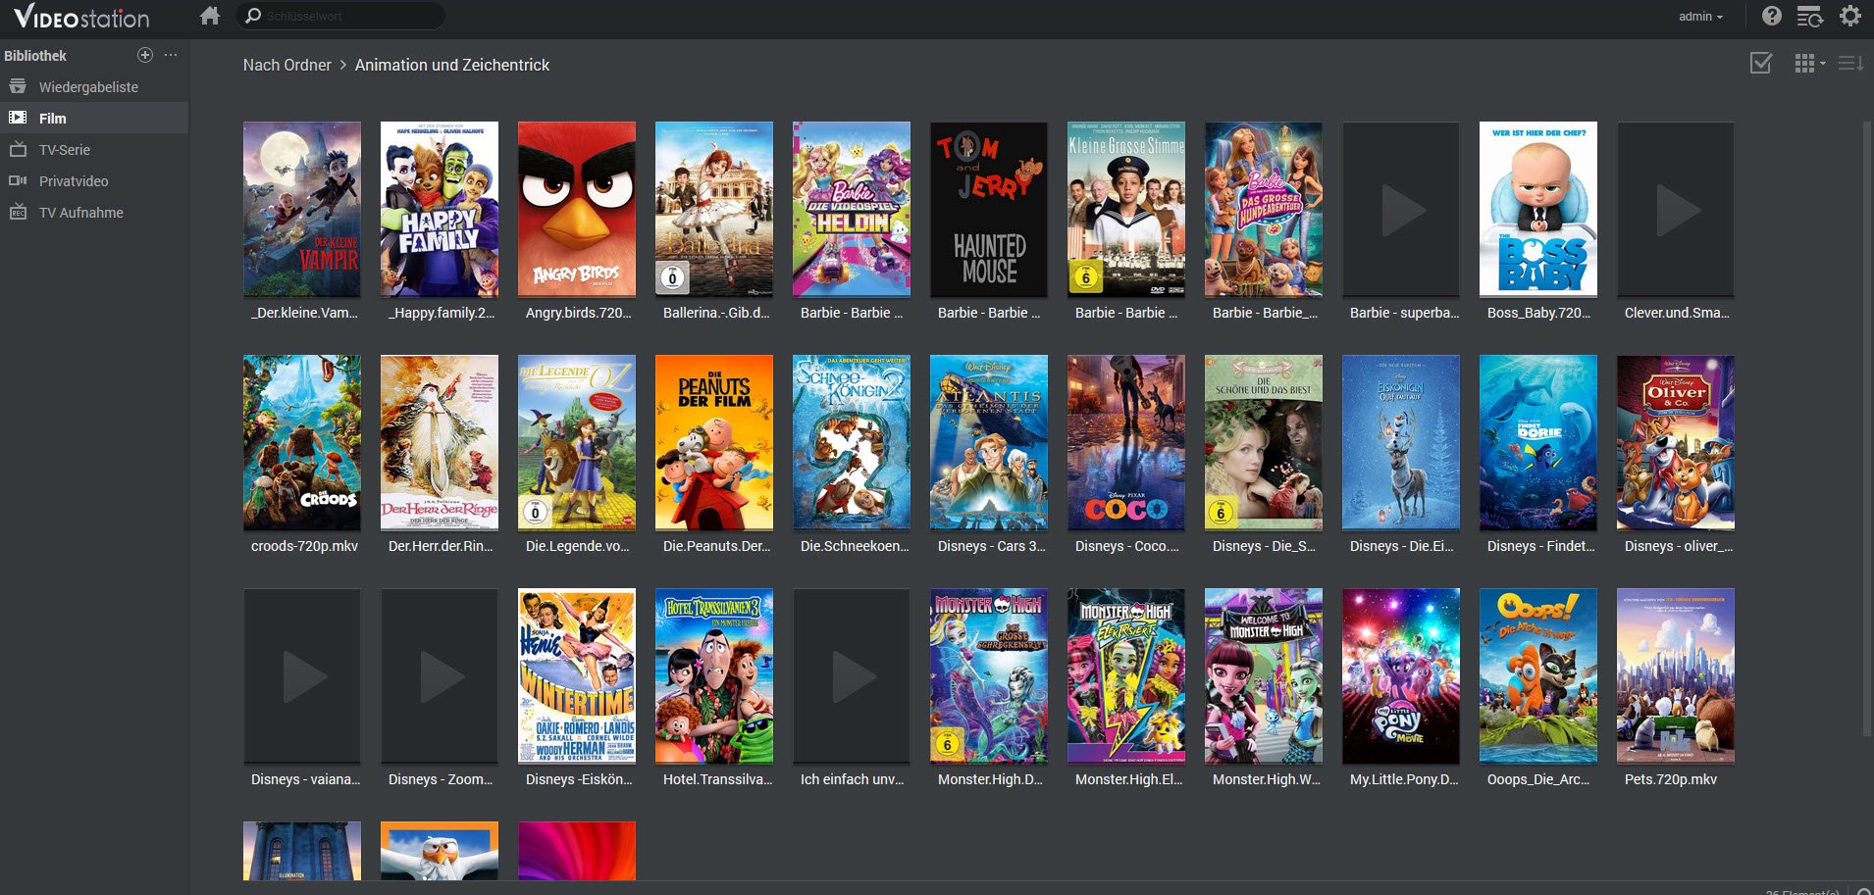Image resolution: width=1874 pixels, height=895 pixels.
Task: Open the sort order options icon
Action: tap(1850, 64)
